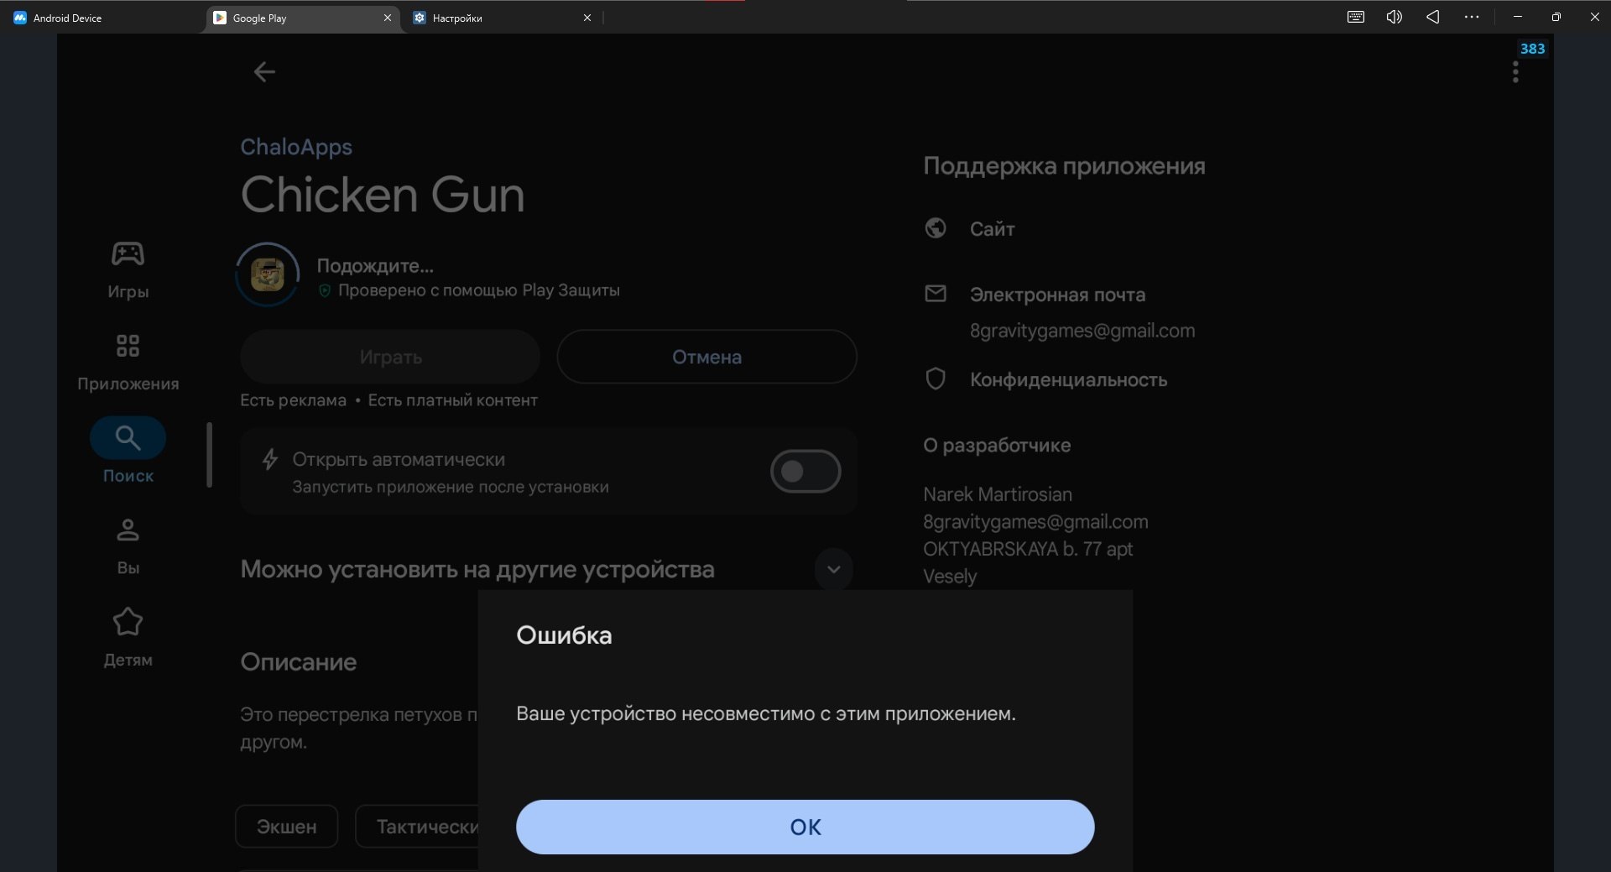Click the Подождите... install status text
Screen dimensions: 1611x872
tap(375, 266)
